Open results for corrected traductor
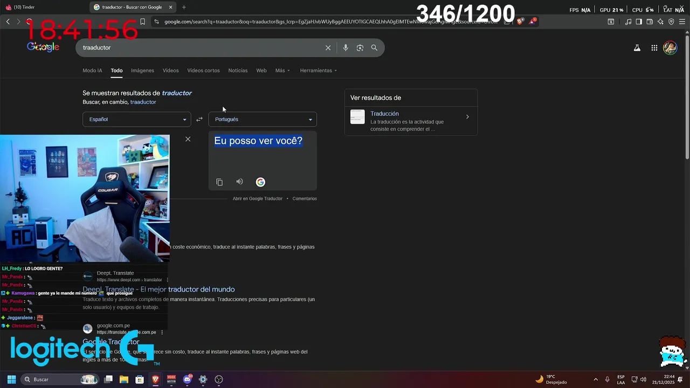Viewport: 690px width, 388px height. [177, 93]
